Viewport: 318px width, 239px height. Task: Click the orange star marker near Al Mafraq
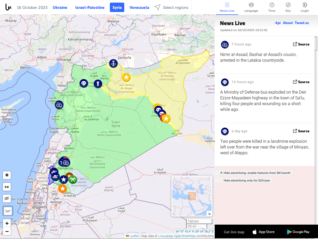pyautogui.click(x=62, y=189)
